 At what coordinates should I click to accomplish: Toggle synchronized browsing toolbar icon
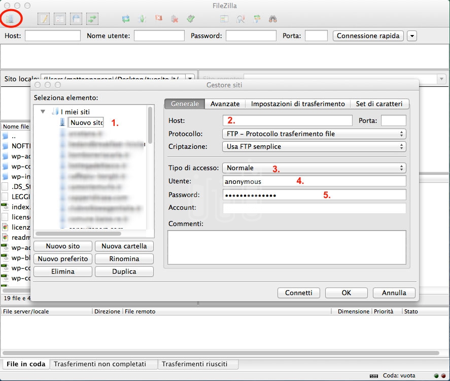click(257, 19)
